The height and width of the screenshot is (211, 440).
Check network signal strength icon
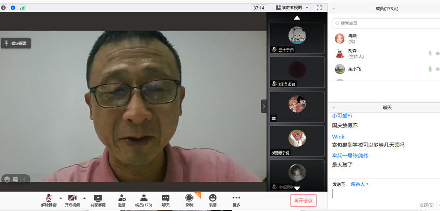tap(22, 8)
